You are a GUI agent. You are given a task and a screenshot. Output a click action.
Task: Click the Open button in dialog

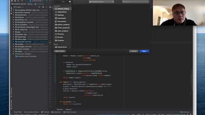pyautogui.click(x=144, y=51)
